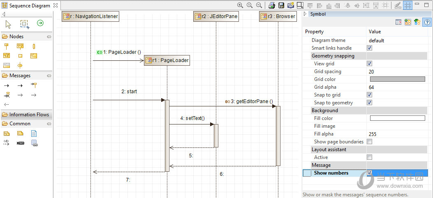Expand the Symbol section triangle
This screenshot has height=198, width=433.
(306, 14)
